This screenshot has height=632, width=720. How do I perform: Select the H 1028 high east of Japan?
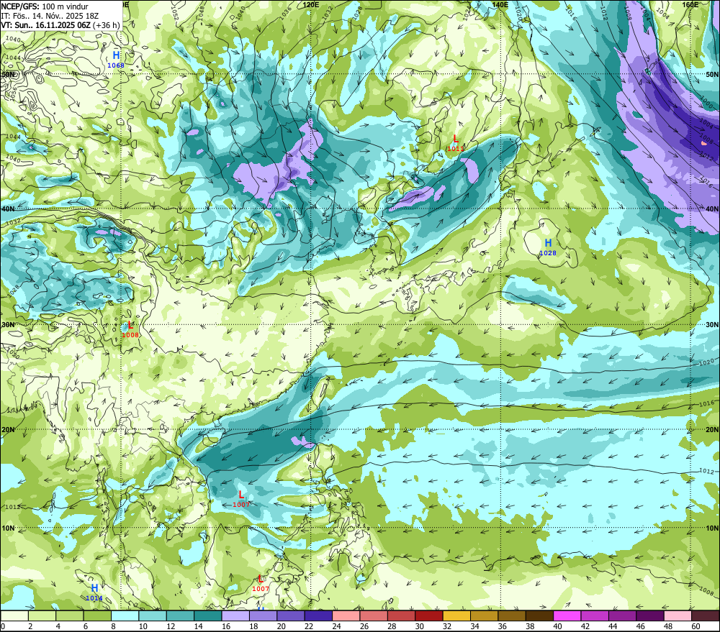pos(548,247)
